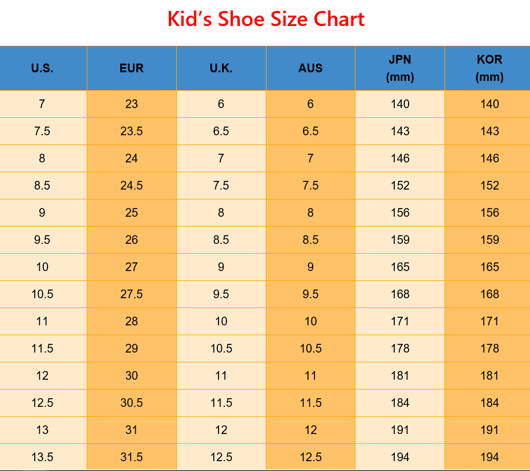Click the "Kid's Shoe Size Chart" title
This screenshot has height=471, width=530.
[265, 20]
